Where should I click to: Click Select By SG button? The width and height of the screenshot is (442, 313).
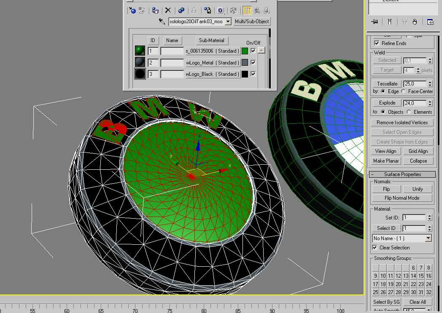(x=386, y=302)
